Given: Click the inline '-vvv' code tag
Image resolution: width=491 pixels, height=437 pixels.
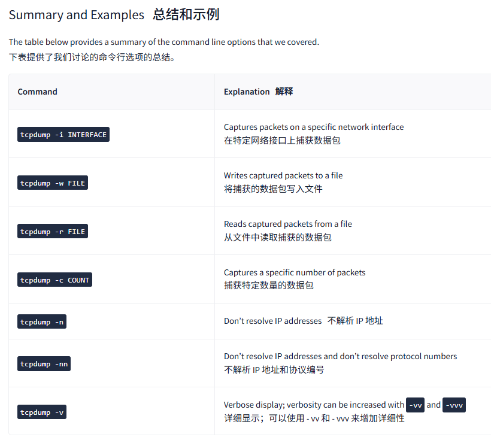Looking at the screenshot, I should (454, 405).
